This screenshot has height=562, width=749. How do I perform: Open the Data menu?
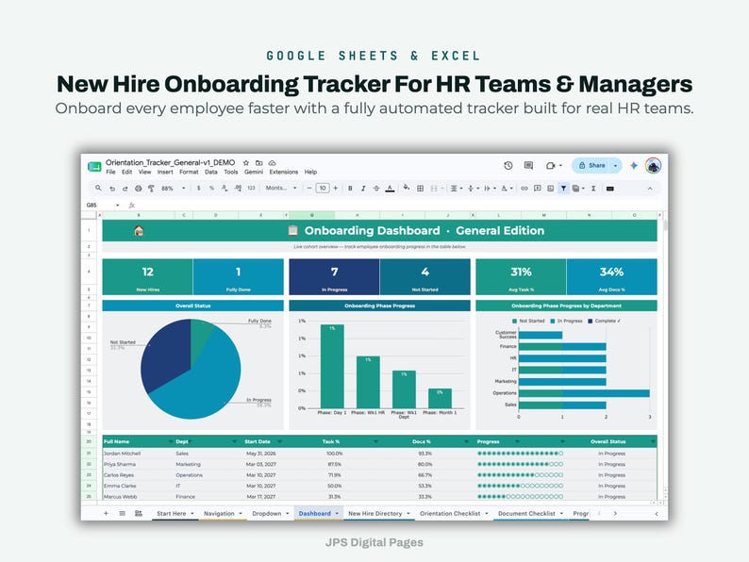tap(211, 172)
